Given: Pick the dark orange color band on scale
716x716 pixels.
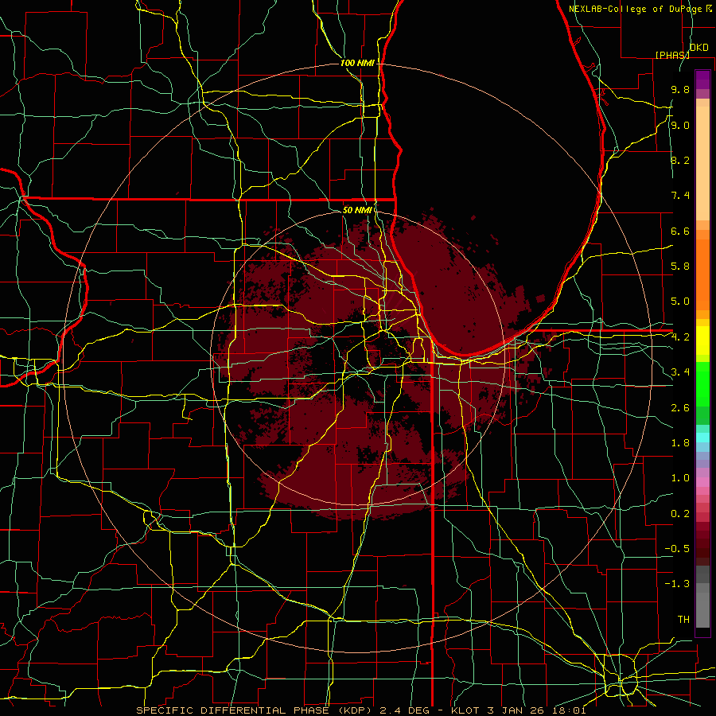Looking at the screenshot, I should [702, 274].
